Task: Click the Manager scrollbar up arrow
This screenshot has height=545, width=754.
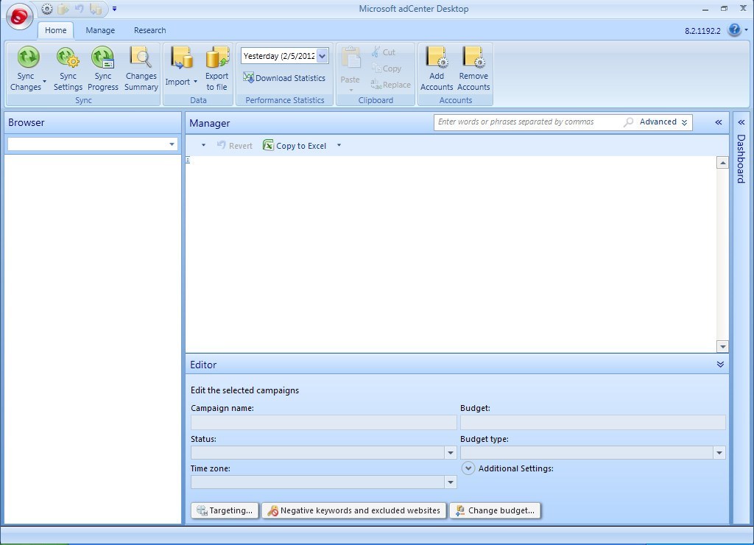Action: pyautogui.click(x=722, y=163)
